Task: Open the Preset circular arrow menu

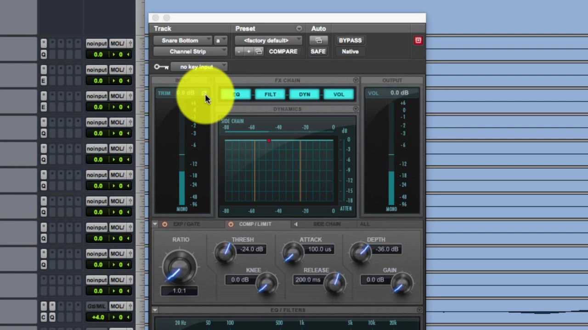Action: click(x=299, y=28)
